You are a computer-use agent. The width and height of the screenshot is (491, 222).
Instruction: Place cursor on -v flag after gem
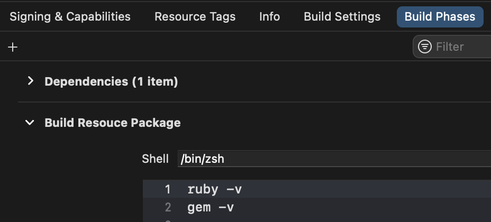point(226,208)
